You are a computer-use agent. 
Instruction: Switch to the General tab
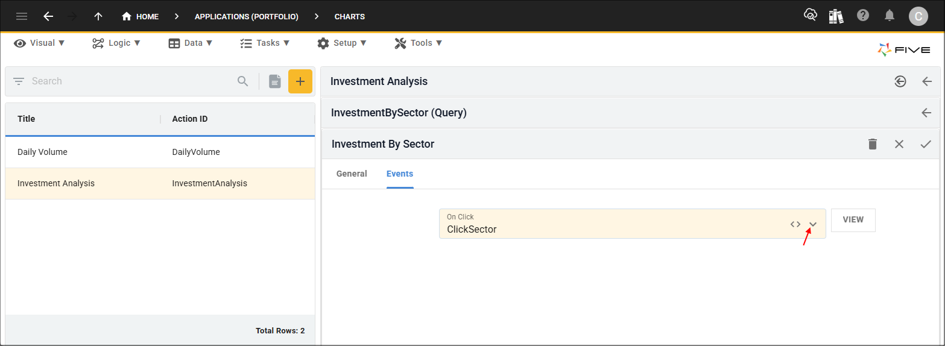352,174
